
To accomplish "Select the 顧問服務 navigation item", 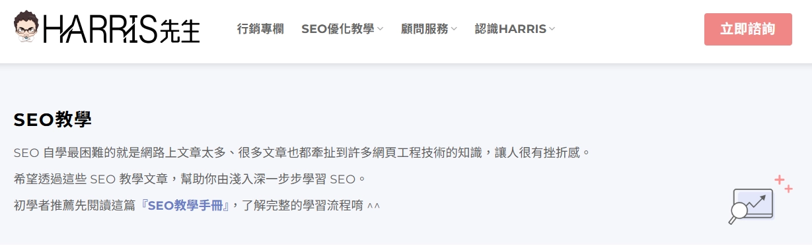I will coord(424,29).
